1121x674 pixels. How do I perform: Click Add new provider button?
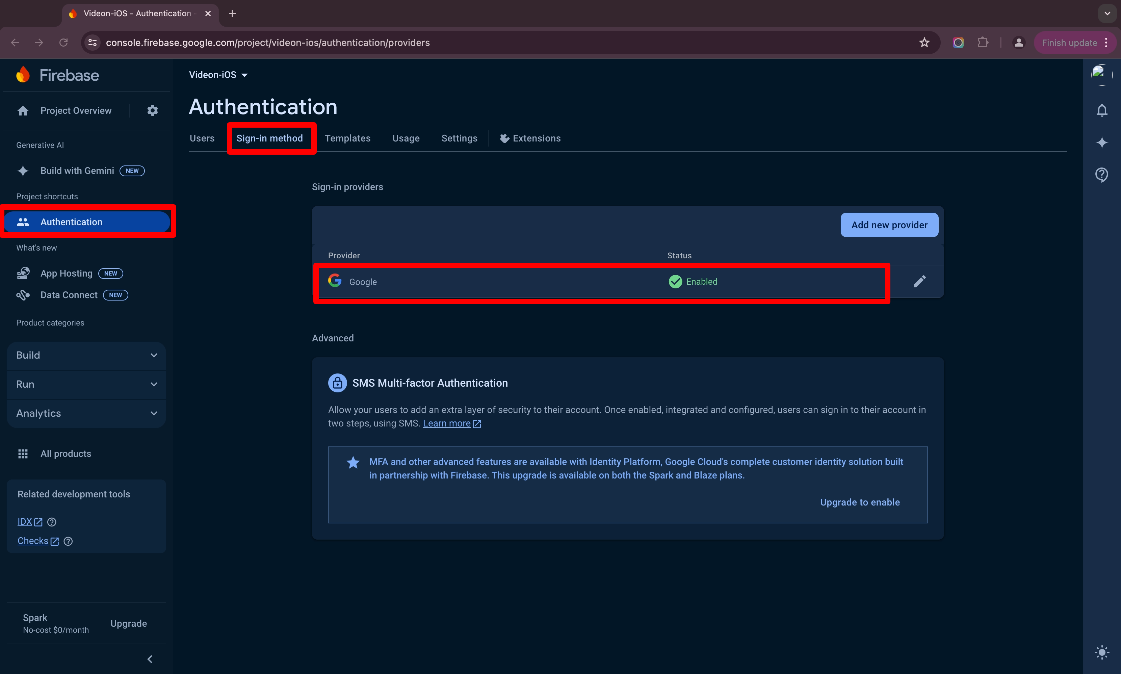click(x=889, y=225)
